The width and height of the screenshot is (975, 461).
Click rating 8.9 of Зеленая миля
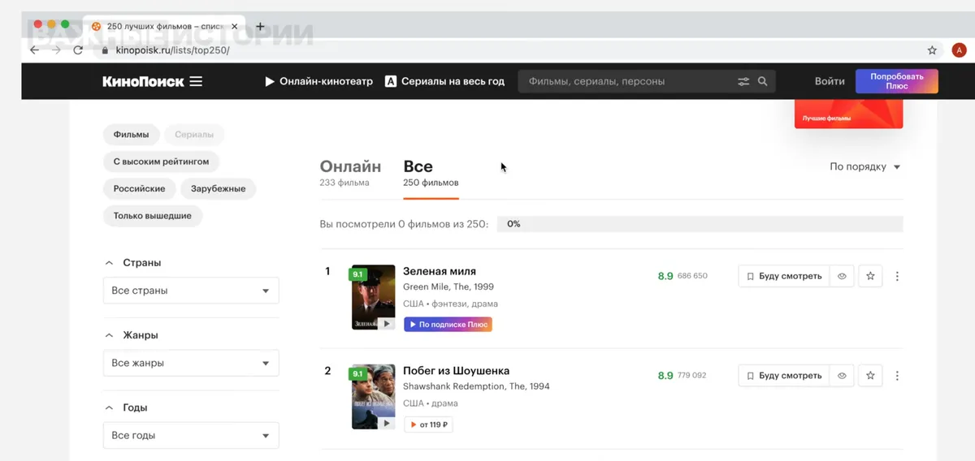(x=665, y=276)
